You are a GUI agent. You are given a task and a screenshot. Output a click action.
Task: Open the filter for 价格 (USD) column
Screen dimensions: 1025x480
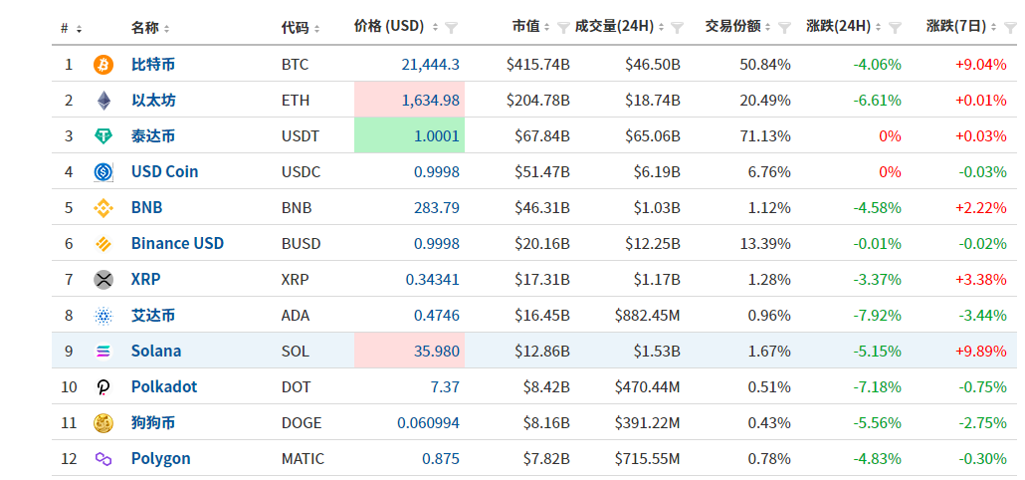click(452, 28)
